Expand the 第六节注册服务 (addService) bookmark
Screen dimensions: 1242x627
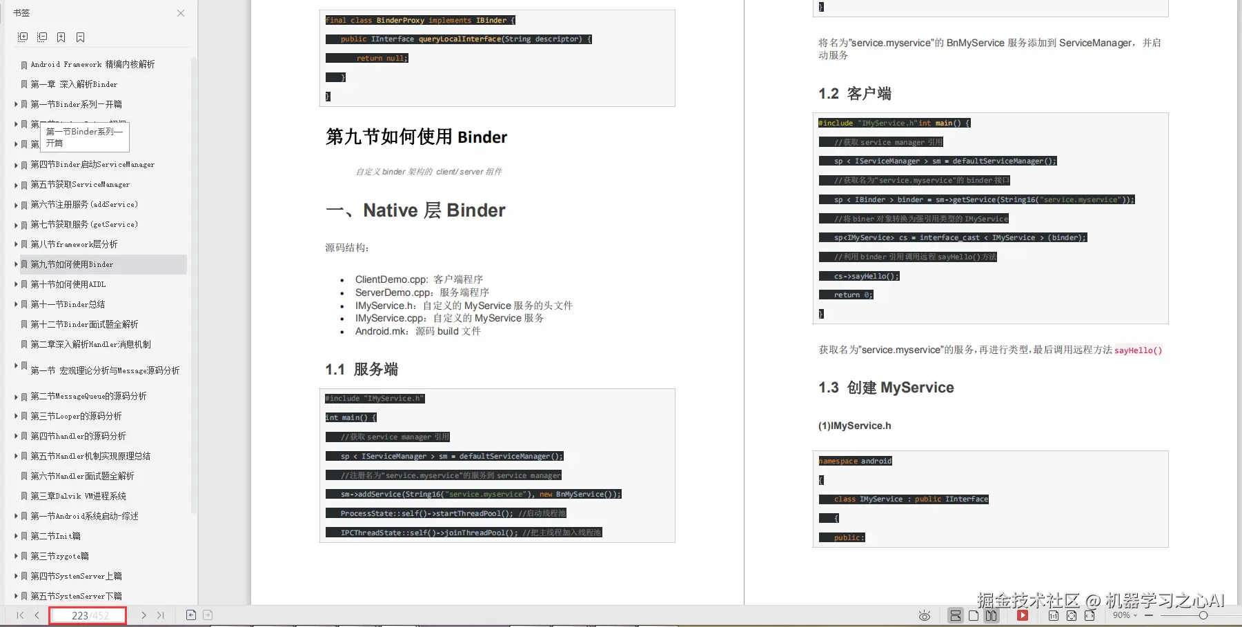click(16, 205)
